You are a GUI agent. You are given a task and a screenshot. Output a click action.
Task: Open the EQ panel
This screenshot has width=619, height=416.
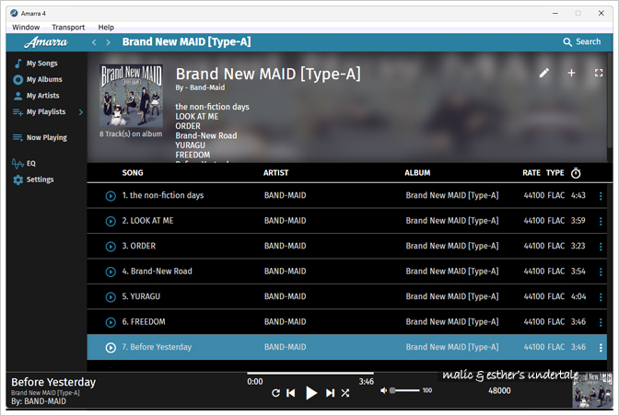(24, 163)
